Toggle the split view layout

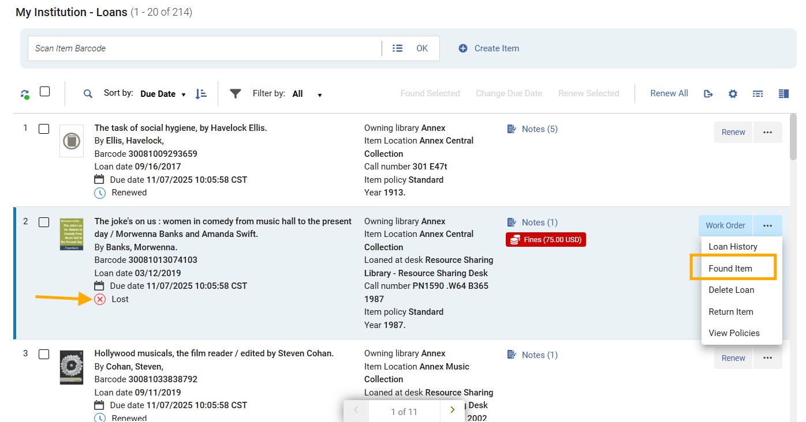pyautogui.click(x=783, y=93)
